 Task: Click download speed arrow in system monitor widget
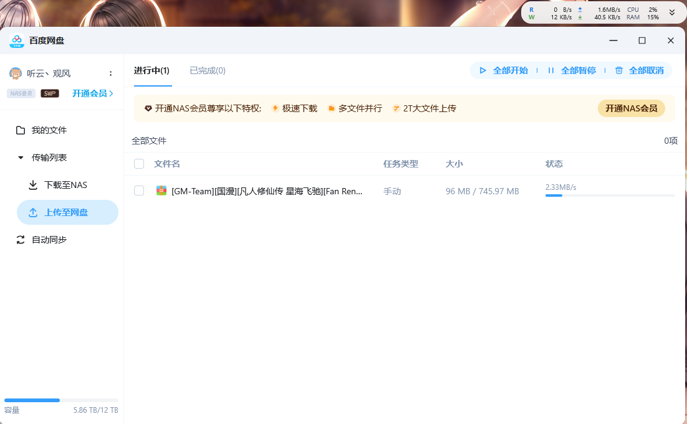coord(580,17)
